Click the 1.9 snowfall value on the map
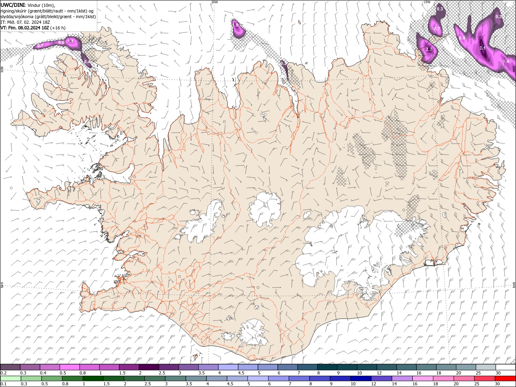Image resolution: width=516 pixels, height=387 pixels. [236, 25]
